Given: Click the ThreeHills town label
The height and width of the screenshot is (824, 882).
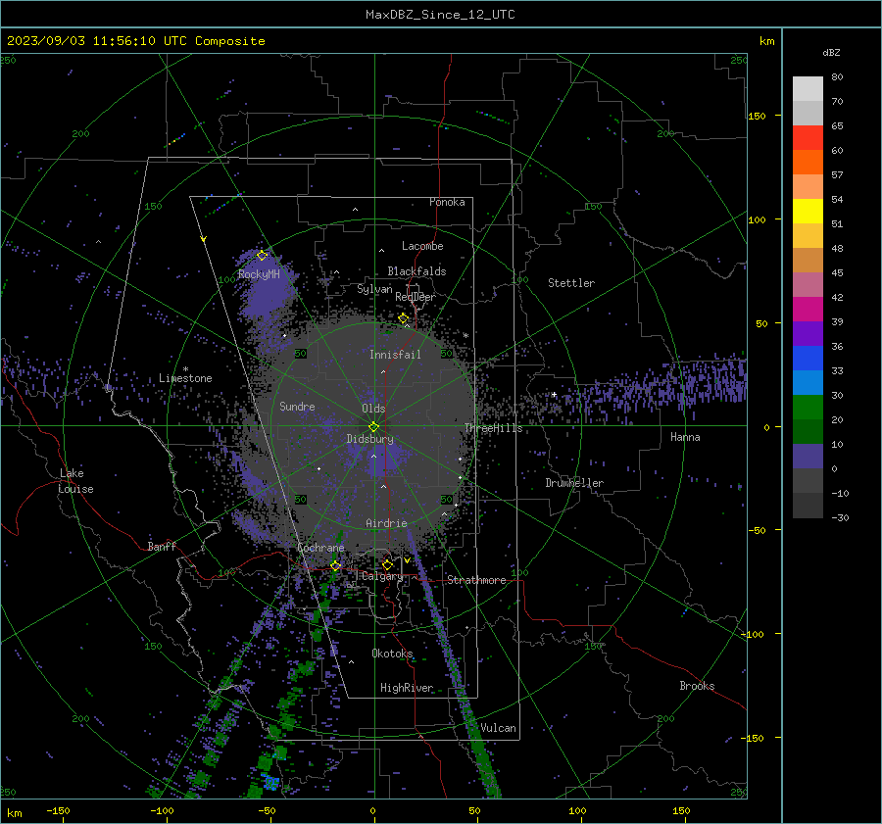Looking at the screenshot, I should pyautogui.click(x=493, y=428).
